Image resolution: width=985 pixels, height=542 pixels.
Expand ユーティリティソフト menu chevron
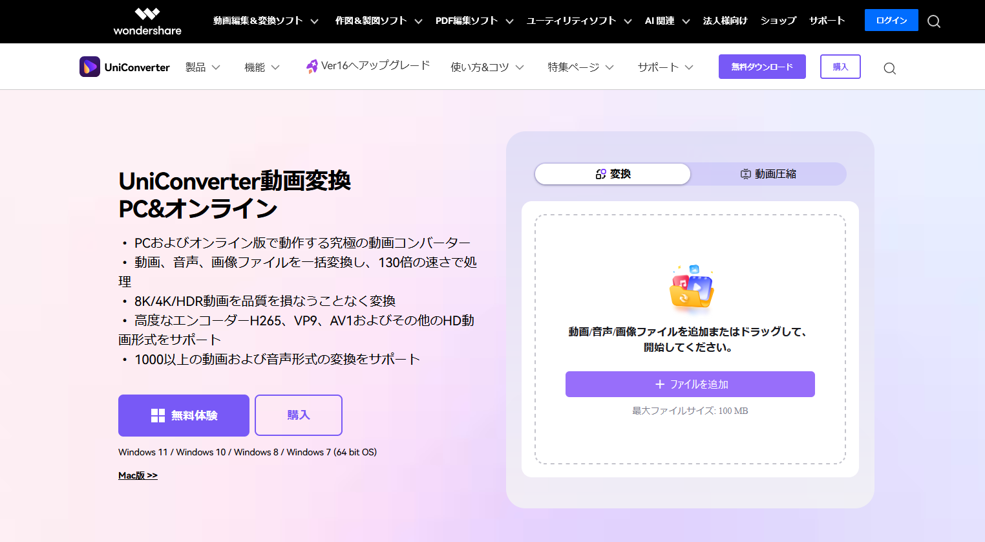[x=628, y=21]
